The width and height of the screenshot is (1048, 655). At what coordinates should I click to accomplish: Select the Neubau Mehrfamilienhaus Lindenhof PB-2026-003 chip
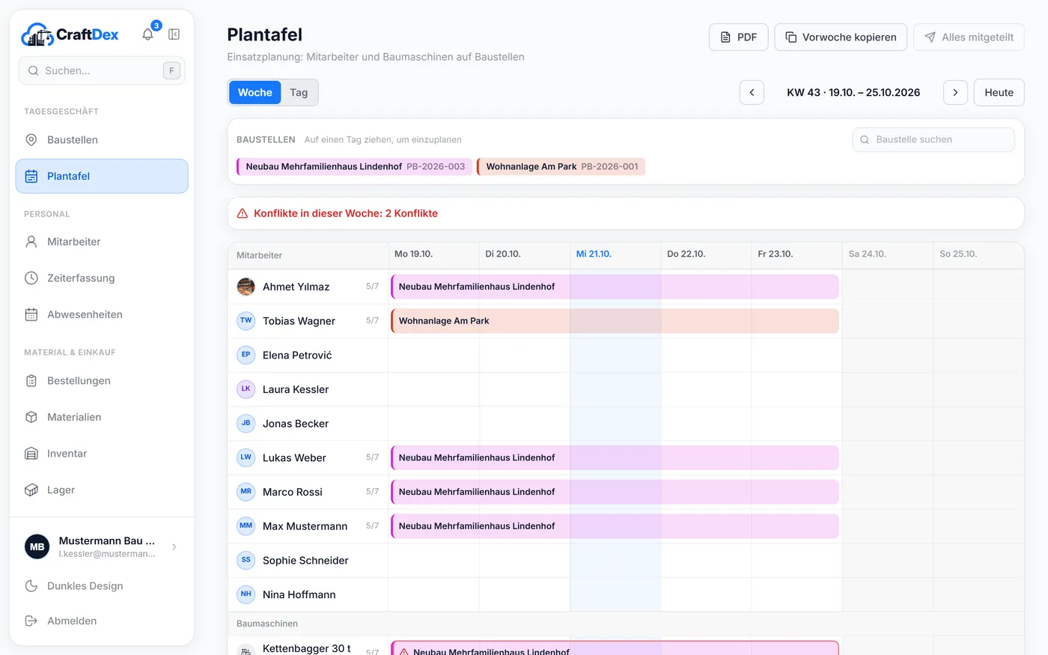pyautogui.click(x=354, y=167)
